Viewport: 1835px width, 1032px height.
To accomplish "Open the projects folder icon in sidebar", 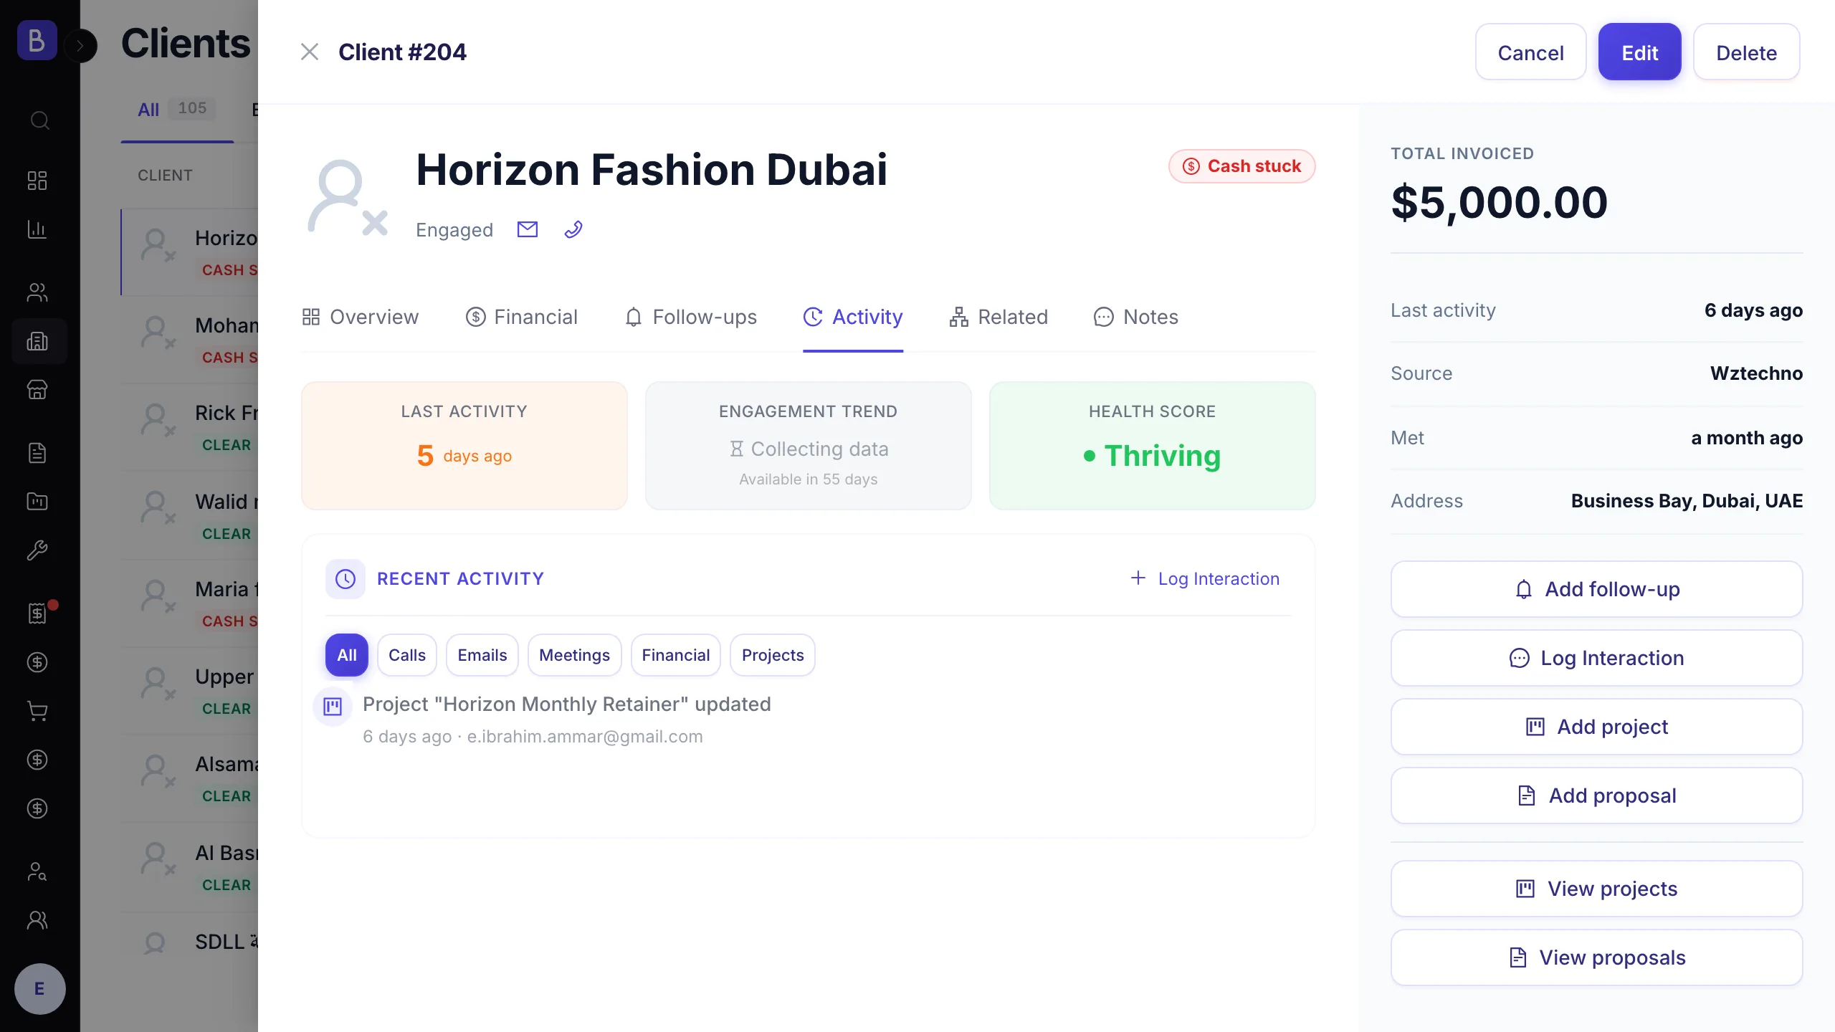I will [37, 501].
